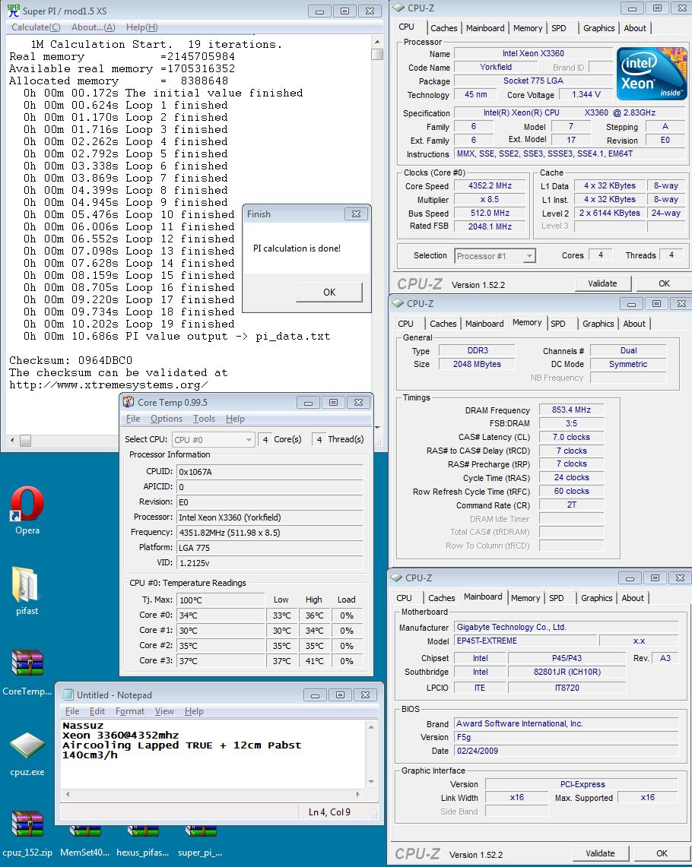Screen dimensions: 692x867
Task: Click the Super PI title bar icon
Action: [x=13, y=11]
